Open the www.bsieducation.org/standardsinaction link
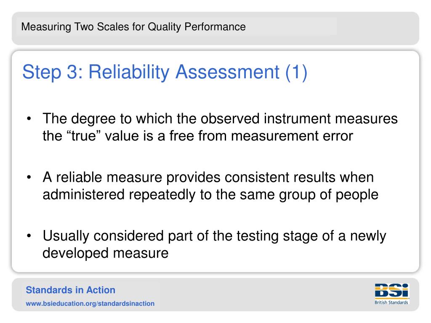Screen dimensions: 431x323 (90, 304)
